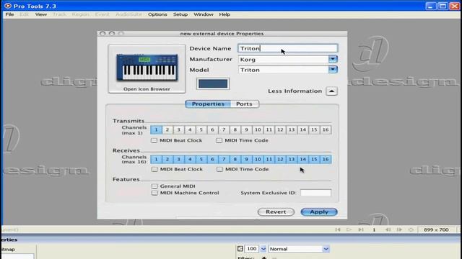
Task: Click the Device Name text field
Action: tap(287, 48)
